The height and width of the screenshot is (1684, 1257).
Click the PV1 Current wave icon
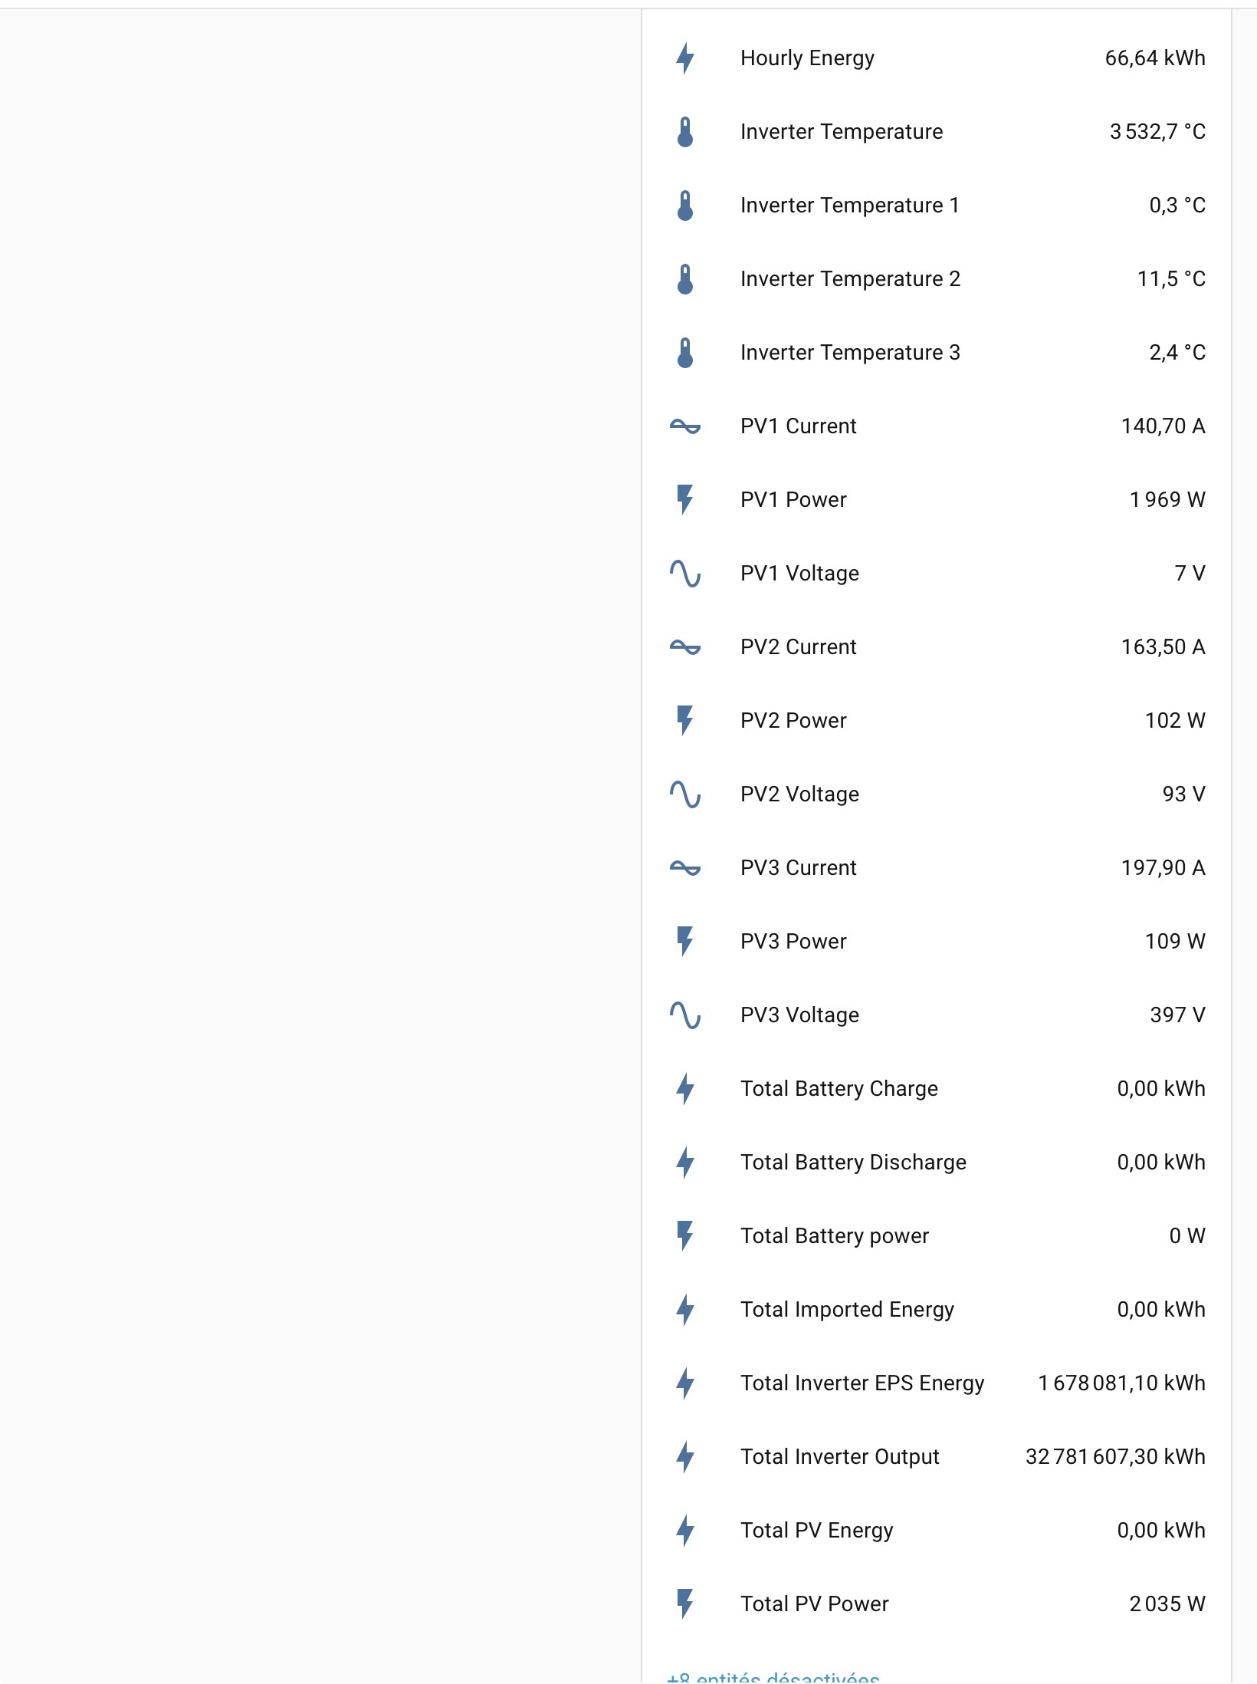(685, 426)
